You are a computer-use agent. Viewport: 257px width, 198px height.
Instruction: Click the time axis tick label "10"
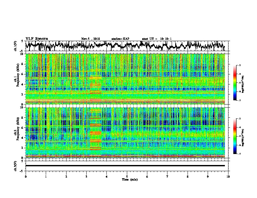click(x=228, y=177)
